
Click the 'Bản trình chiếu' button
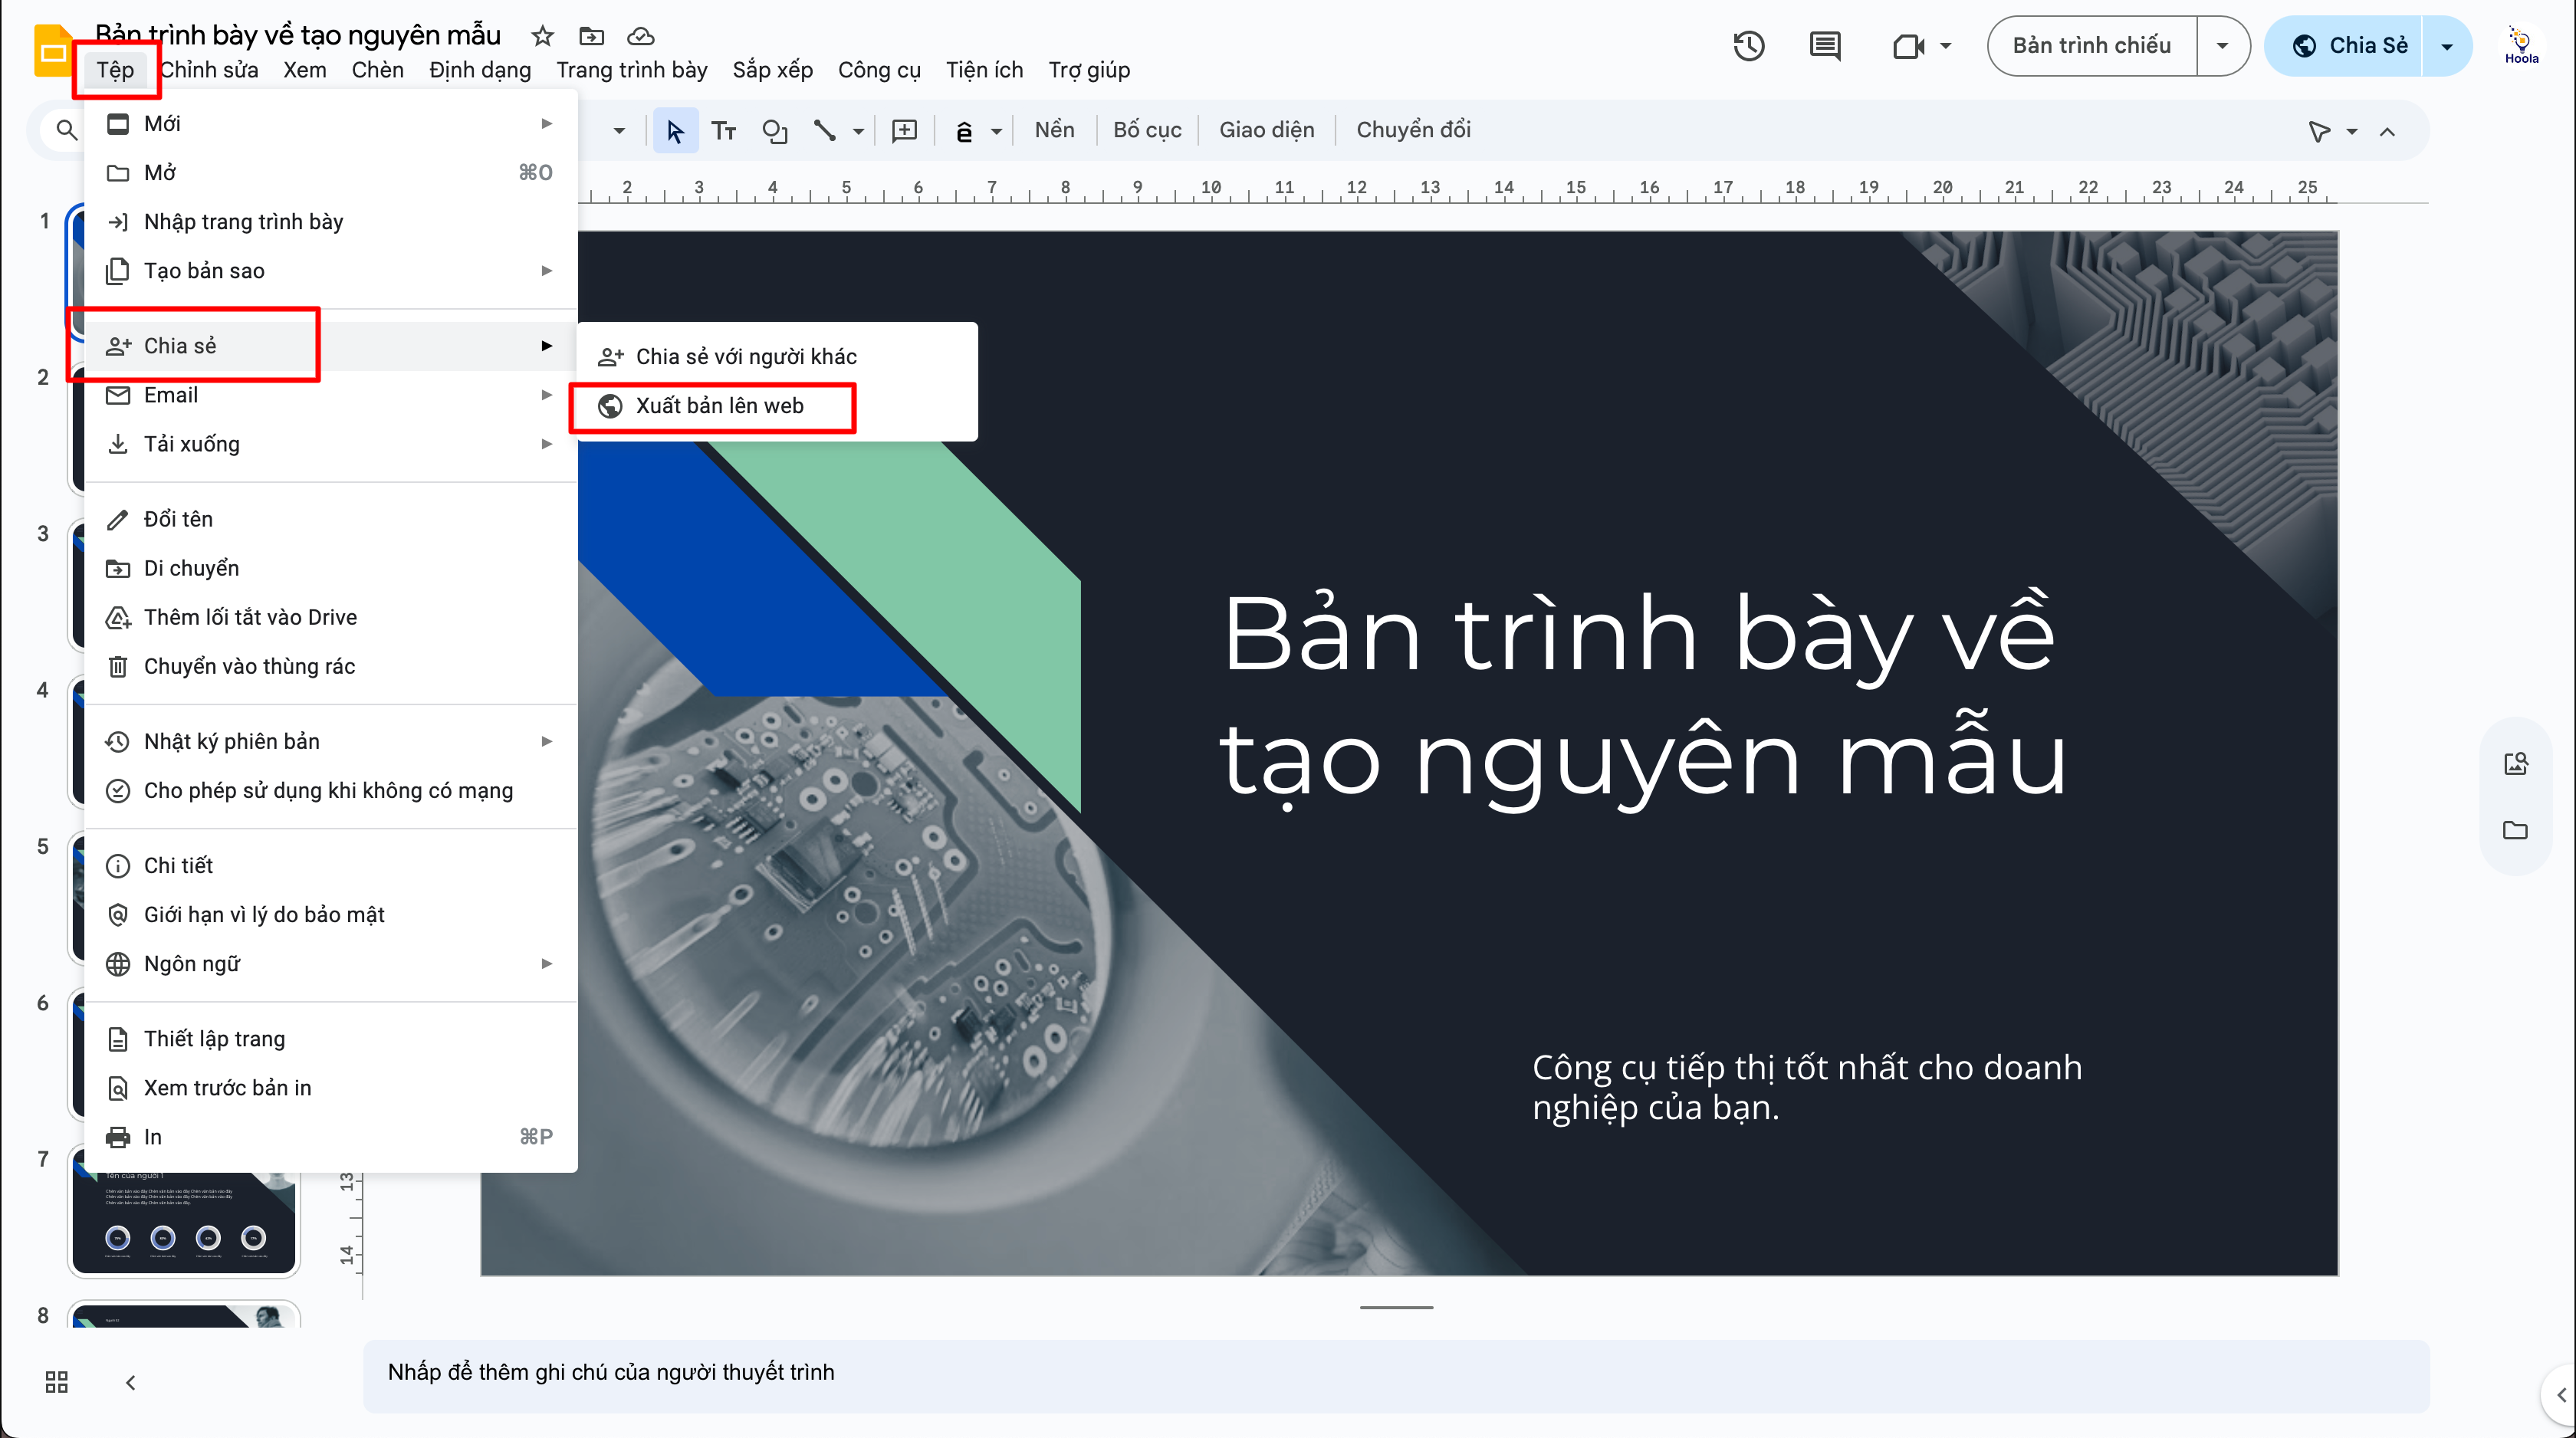click(x=2091, y=46)
